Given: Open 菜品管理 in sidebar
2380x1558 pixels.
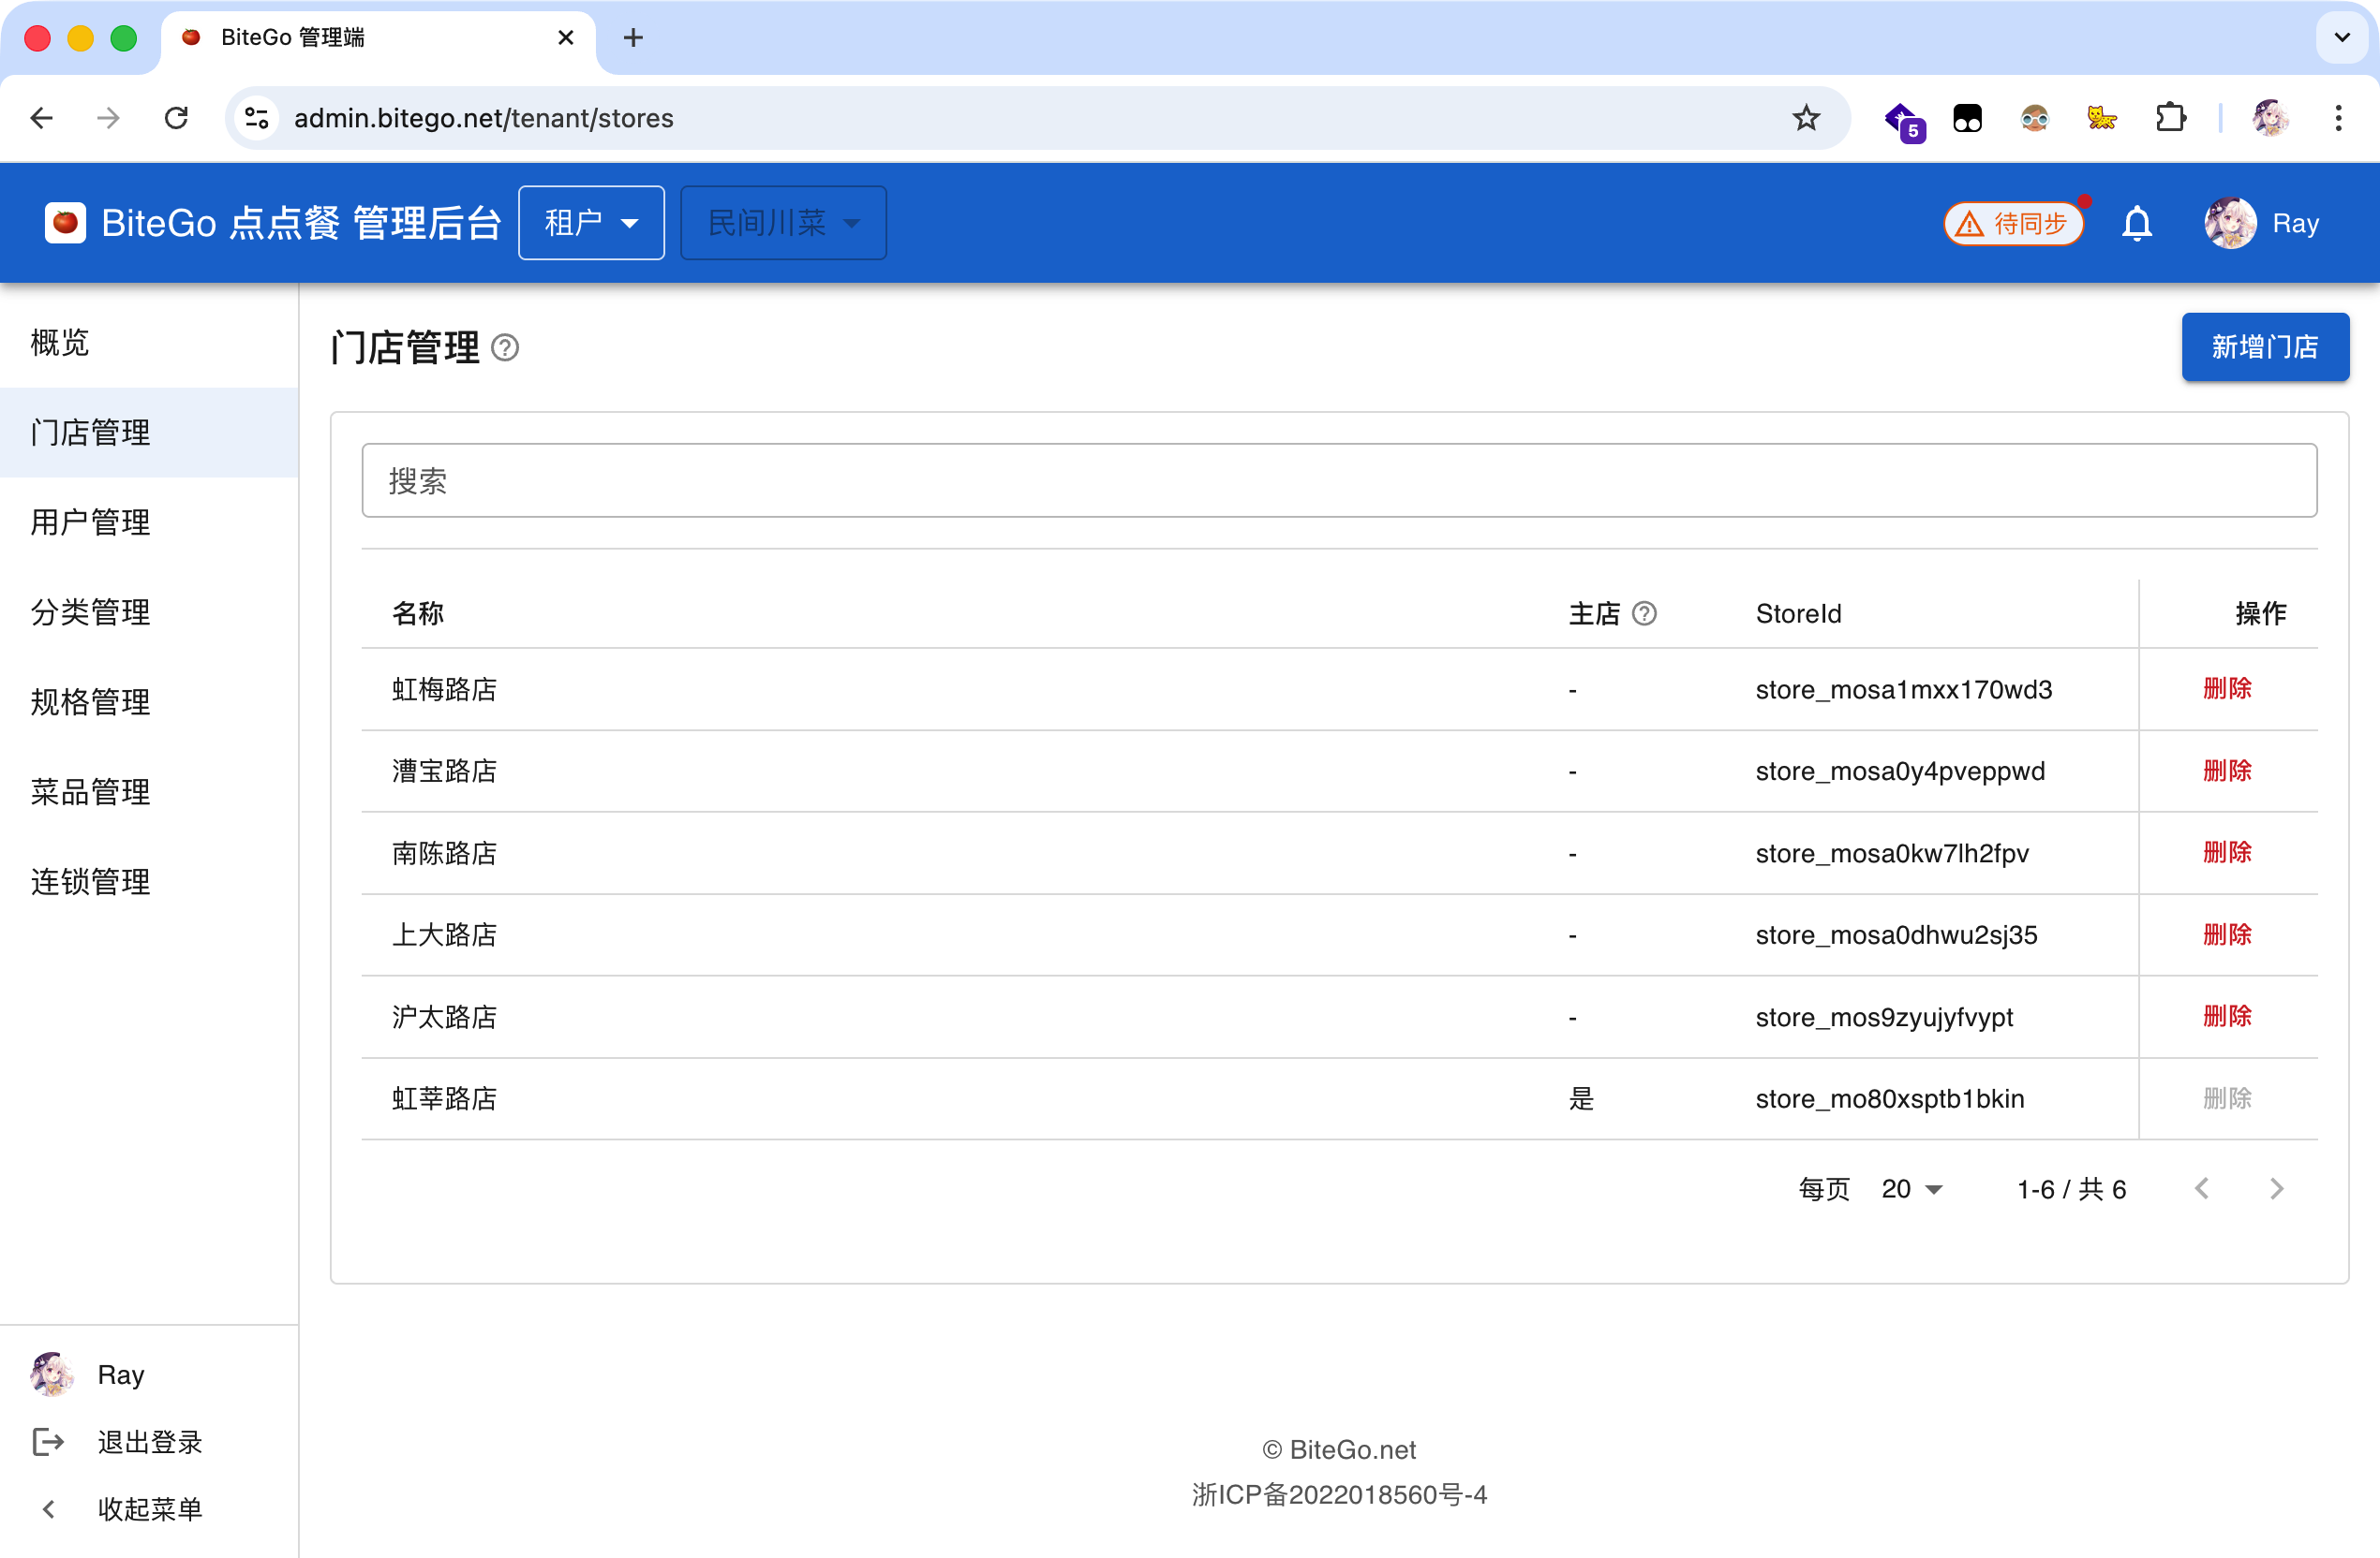Looking at the screenshot, I should pyautogui.click(x=149, y=791).
